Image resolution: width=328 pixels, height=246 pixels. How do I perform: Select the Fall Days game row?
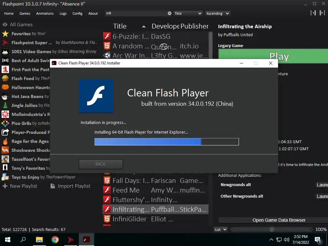[x=155, y=181]
